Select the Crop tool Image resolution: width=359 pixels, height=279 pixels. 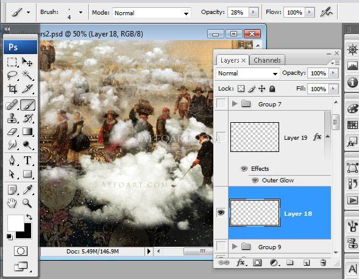pyautogui.click(x=12, y=89)
